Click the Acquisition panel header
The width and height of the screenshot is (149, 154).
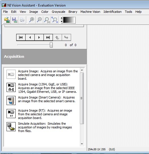pos(44,57)
